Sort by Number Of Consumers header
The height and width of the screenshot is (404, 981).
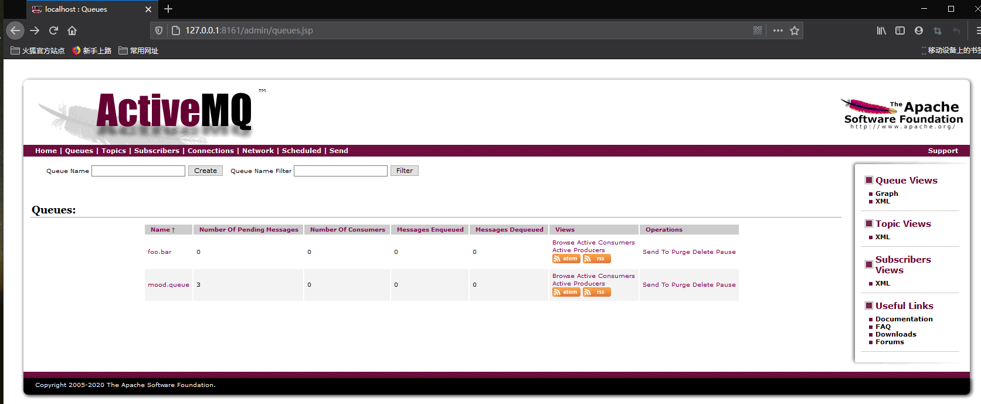[348, 230]
